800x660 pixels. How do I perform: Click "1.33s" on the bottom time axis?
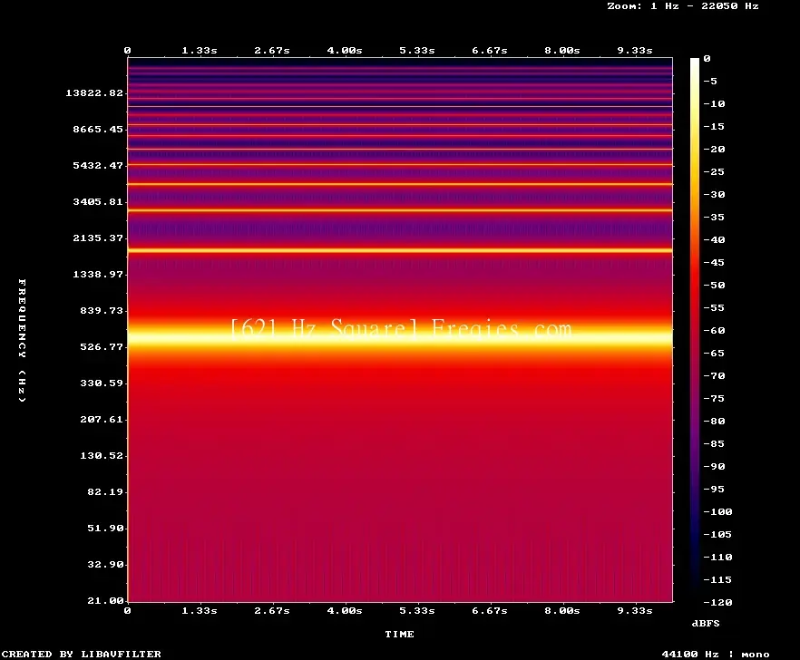[x=200, y=610]
